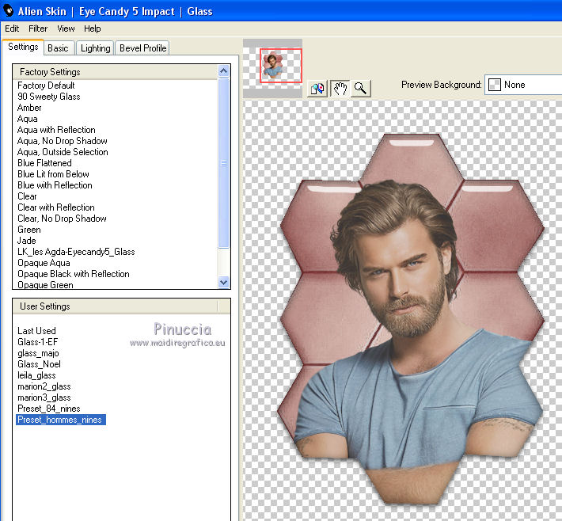Select the Glass-1-EF user setting
562x521 pixels.
tap(38, 342)
